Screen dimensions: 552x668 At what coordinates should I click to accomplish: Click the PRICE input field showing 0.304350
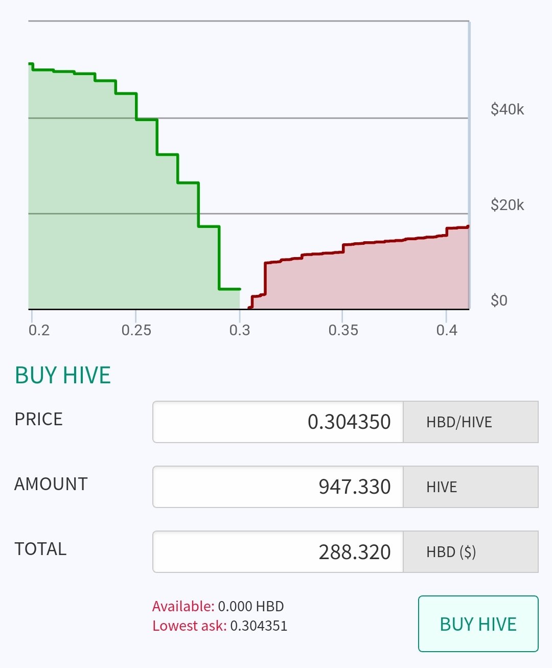click(278, 422)
